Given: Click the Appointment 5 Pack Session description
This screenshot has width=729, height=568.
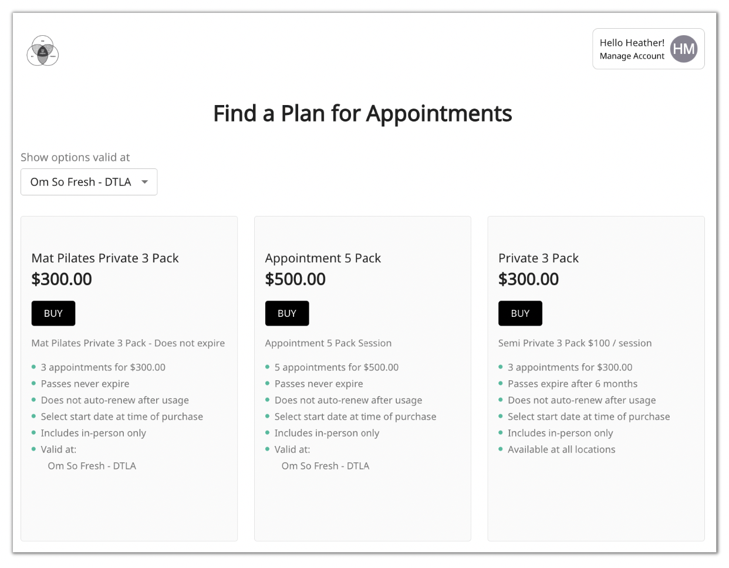Looking at the screenshot, I should click(328, 343).
